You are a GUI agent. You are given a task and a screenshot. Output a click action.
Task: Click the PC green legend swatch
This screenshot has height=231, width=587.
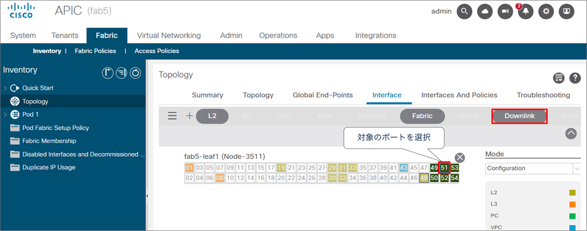point(572,216)
